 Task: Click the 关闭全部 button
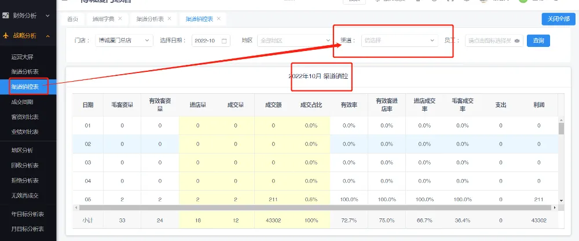pyautogui.click(x=558, y=19)
